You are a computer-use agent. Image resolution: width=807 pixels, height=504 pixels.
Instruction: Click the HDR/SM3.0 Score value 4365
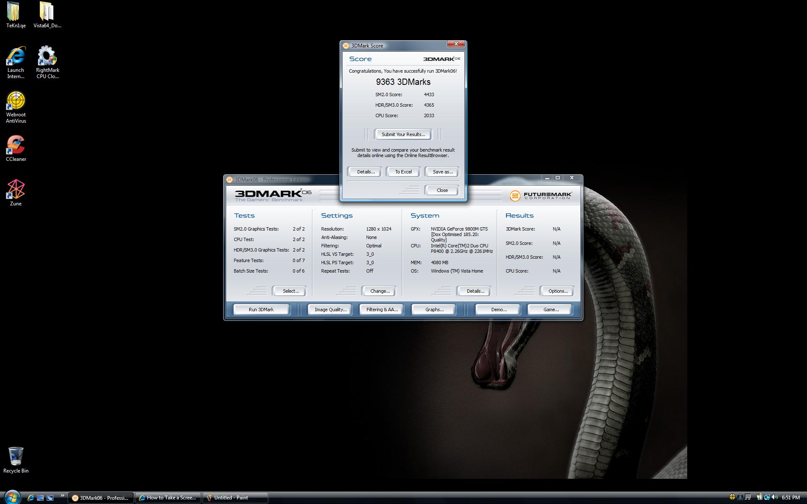pos(429,105)
